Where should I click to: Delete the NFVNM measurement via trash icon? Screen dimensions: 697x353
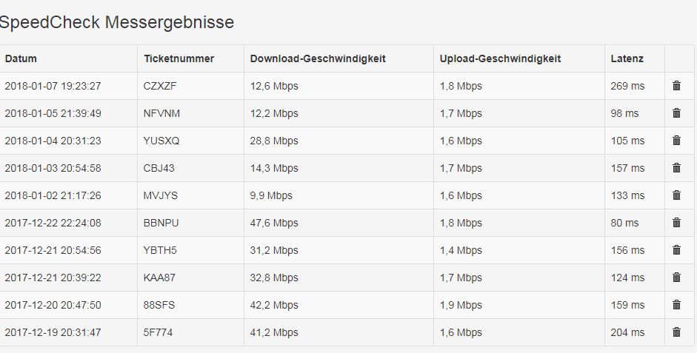[x=676, y=113]
